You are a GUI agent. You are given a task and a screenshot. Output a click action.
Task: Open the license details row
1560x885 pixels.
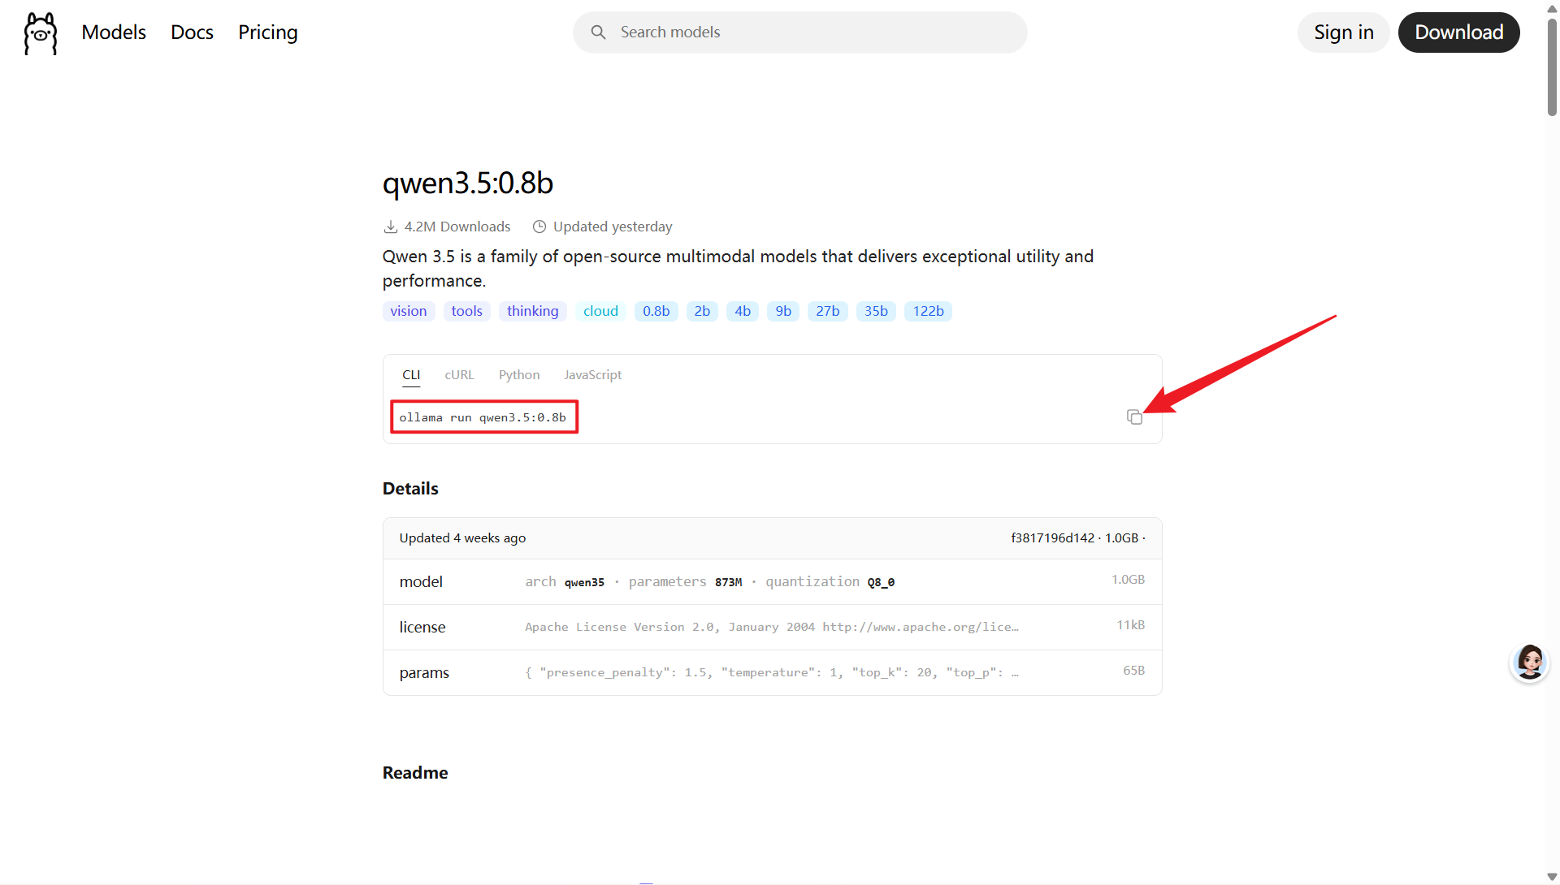tap(773, 628)
